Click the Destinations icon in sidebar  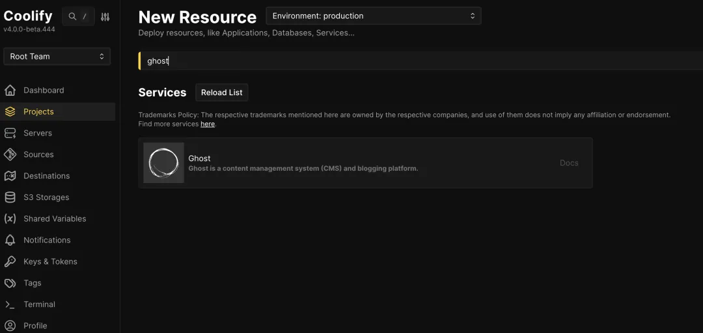(10, 176)
